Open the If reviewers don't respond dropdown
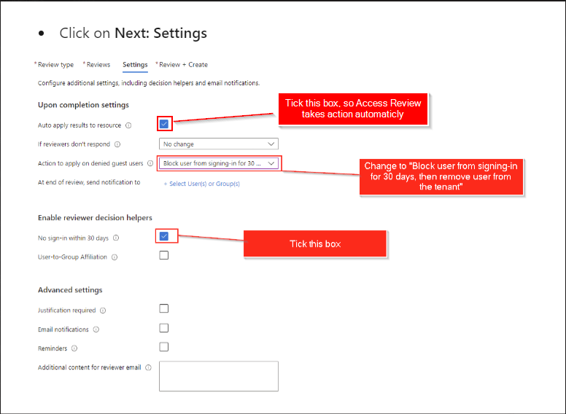This screenshot has width=566, height=414. coord(219,144)
